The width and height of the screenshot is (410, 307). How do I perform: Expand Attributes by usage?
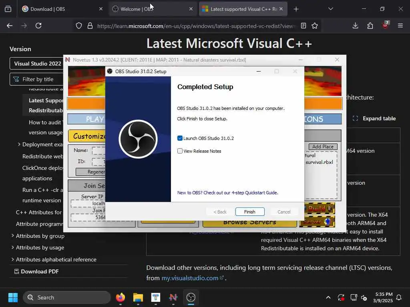click(12, 247)
